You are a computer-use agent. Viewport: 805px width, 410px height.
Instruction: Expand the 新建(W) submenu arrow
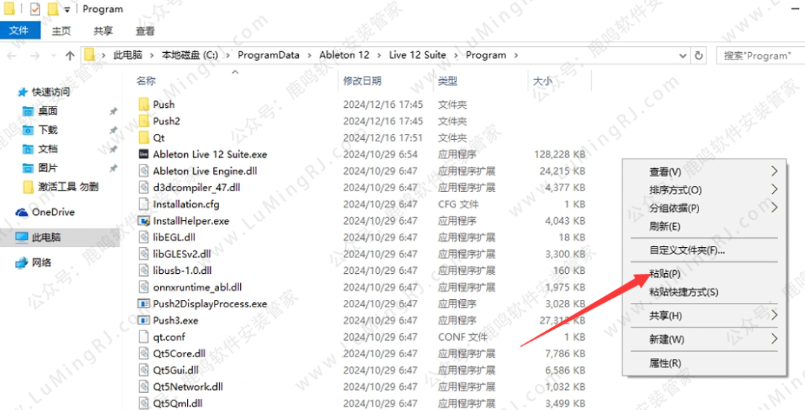coord(774,339)
